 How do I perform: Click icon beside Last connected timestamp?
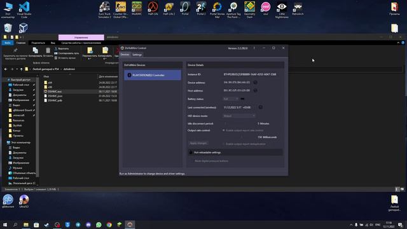coord(260,107)
